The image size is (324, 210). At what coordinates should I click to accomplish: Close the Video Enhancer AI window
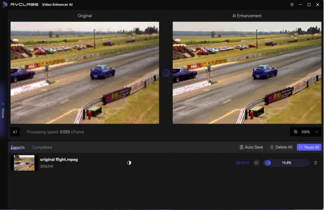tap(318, 4)
